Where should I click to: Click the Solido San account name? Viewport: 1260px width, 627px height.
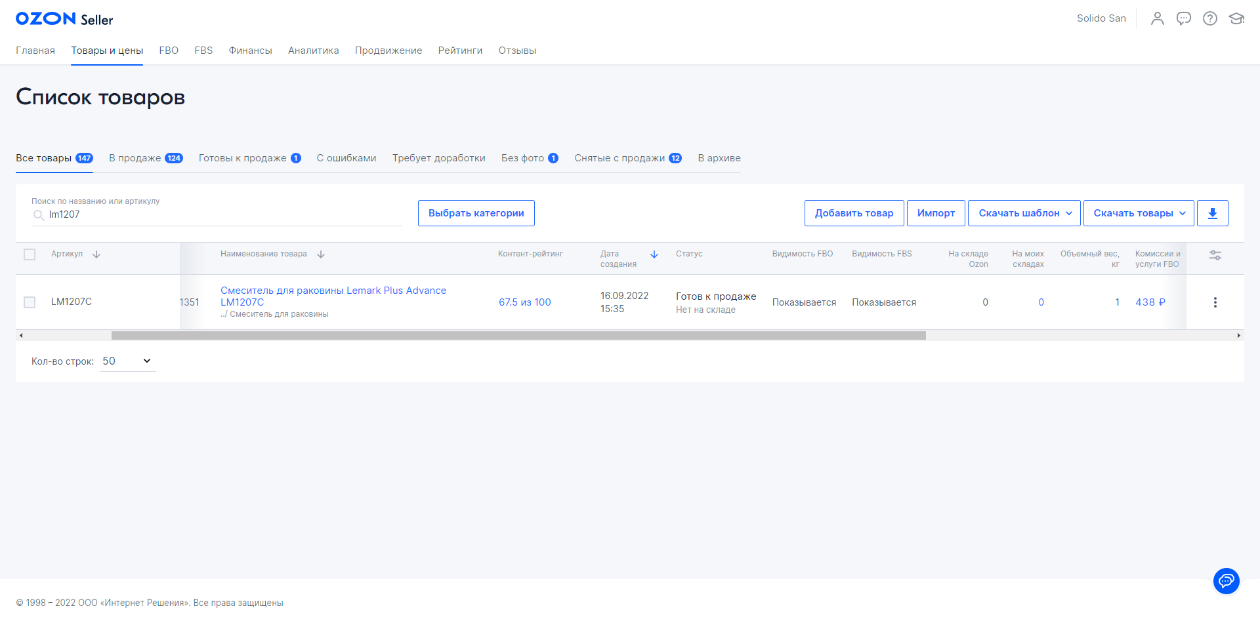pyautogui.click(x=1101, y=18)
